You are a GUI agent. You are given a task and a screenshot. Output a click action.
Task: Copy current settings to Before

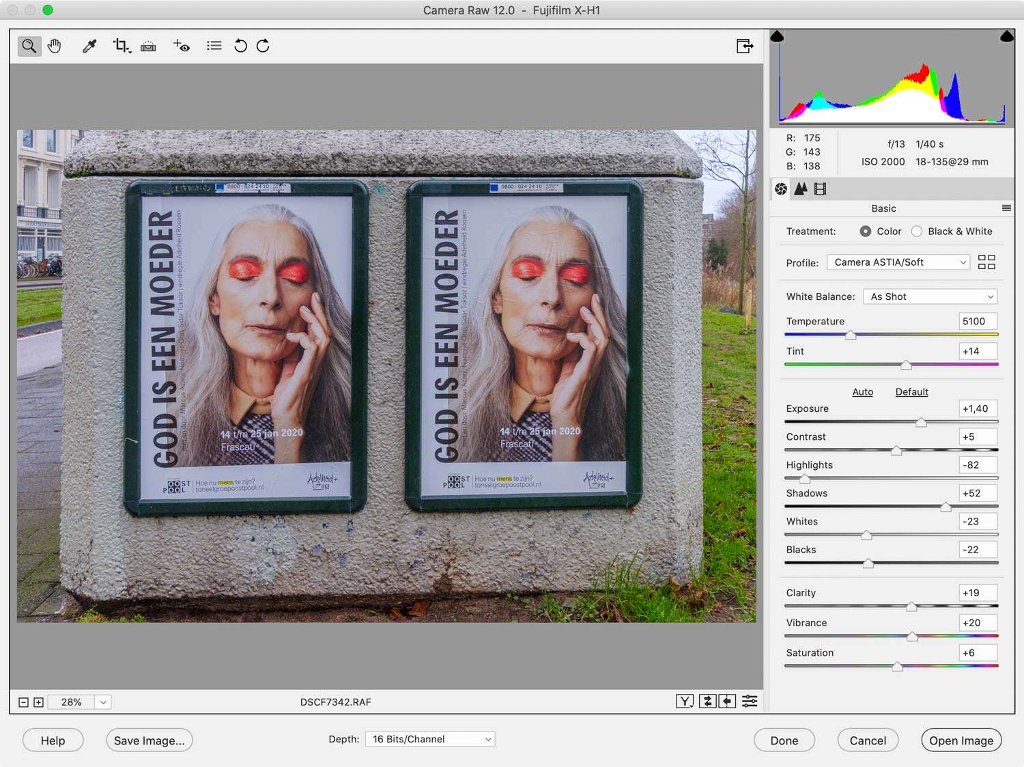point(728,701)
